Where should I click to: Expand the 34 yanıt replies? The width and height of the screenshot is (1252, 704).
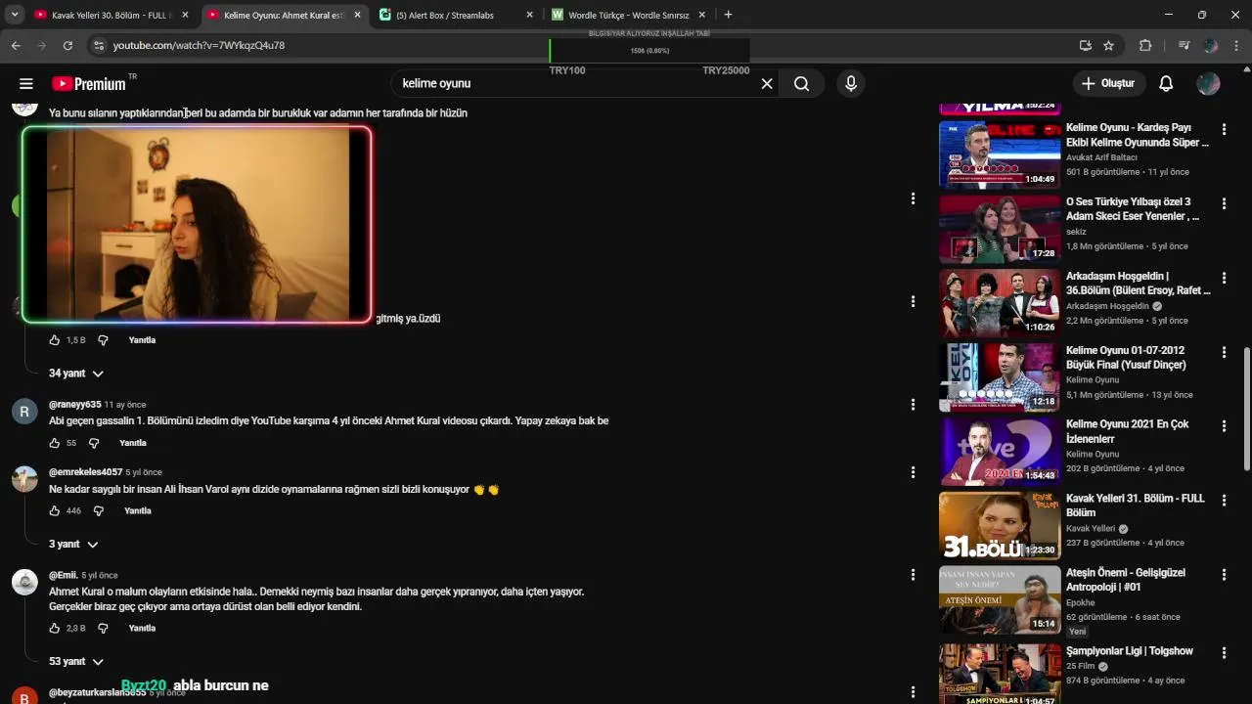coord(76,374)
